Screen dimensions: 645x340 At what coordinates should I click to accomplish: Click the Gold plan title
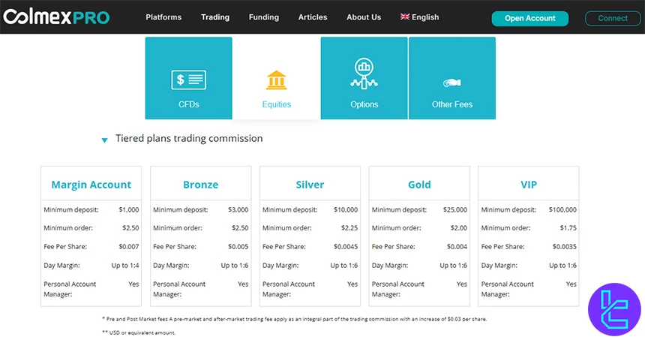click(x=419, y=185)
